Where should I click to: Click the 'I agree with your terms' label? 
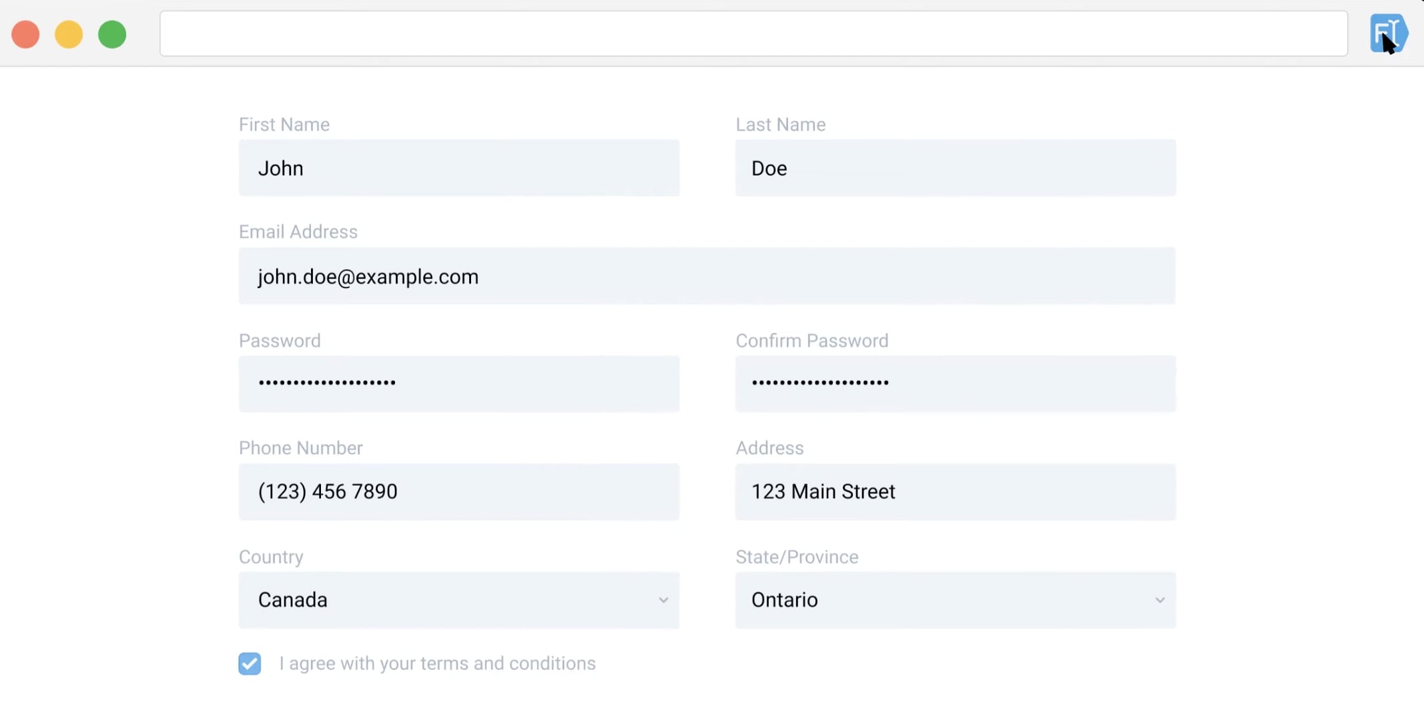click(437, 663)
